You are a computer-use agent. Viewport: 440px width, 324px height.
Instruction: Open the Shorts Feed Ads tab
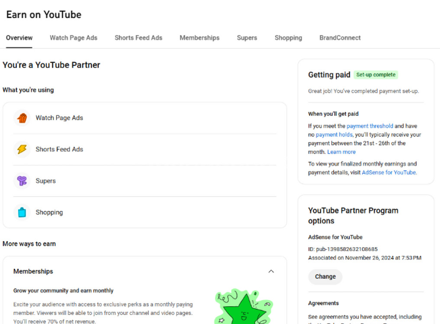(138, 38)
